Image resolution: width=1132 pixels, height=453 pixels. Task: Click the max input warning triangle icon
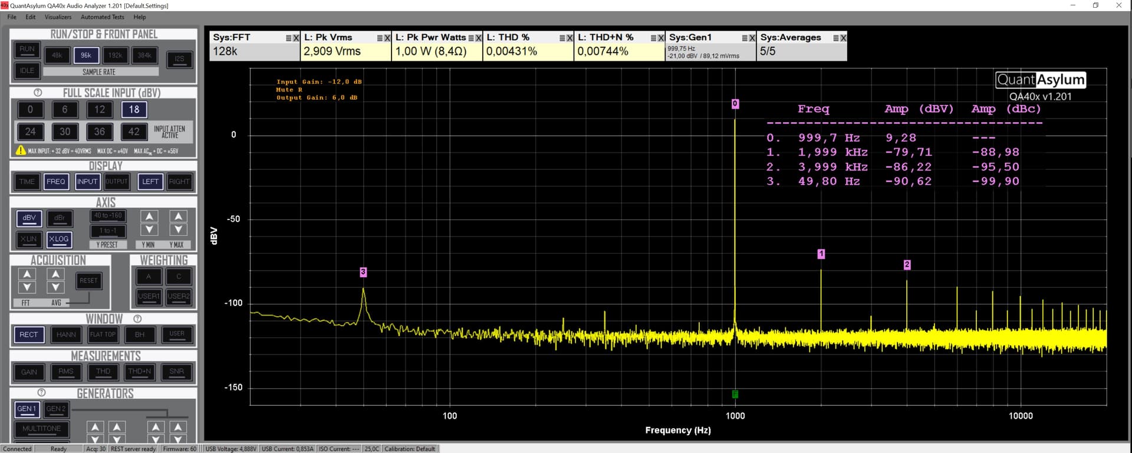point(21,151)
